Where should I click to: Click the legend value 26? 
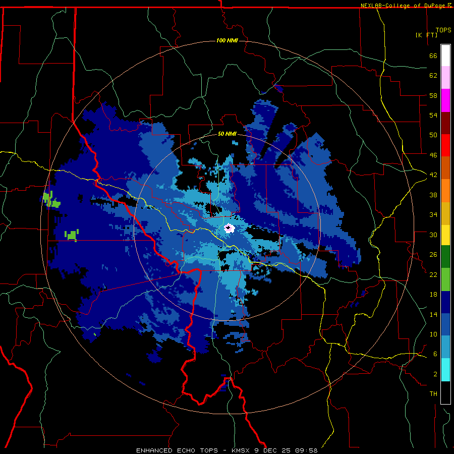(433, 255)
